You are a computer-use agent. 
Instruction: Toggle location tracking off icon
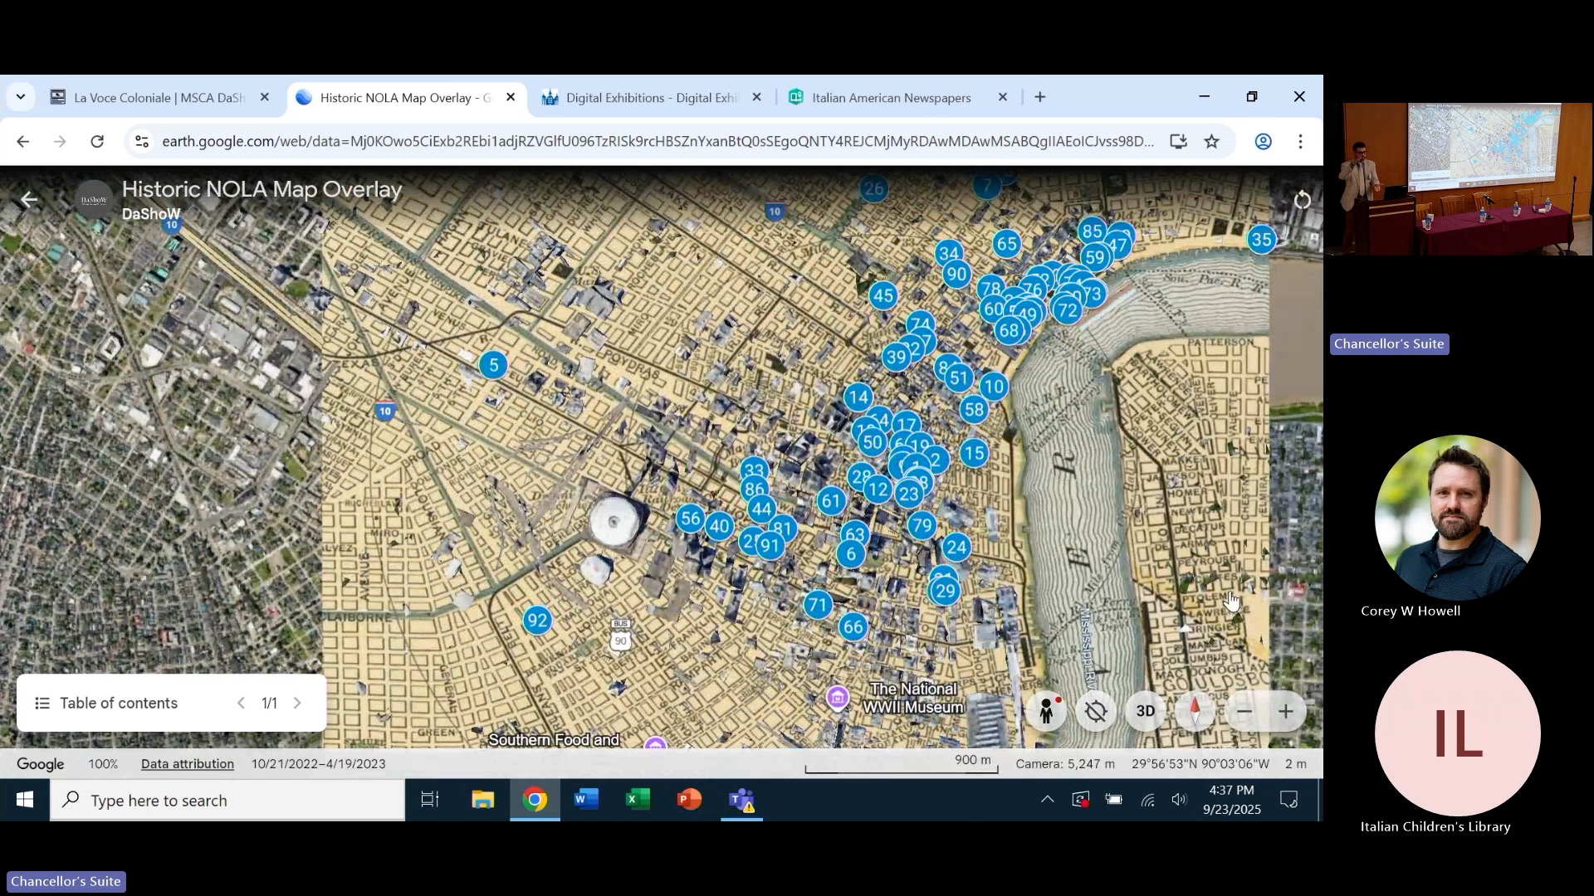click(1096, 711)
